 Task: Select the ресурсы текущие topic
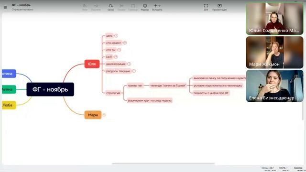point(118,71)
